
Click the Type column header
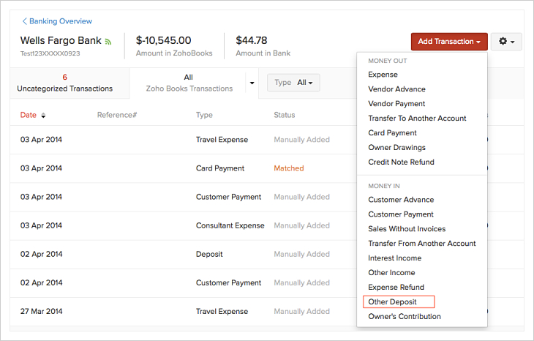[204, 115]
